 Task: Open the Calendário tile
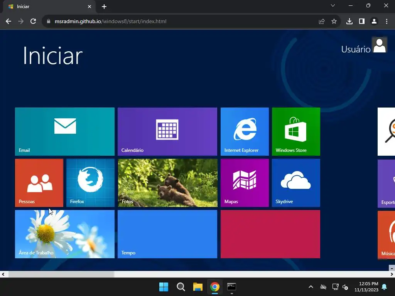click(x=167, y=132)
